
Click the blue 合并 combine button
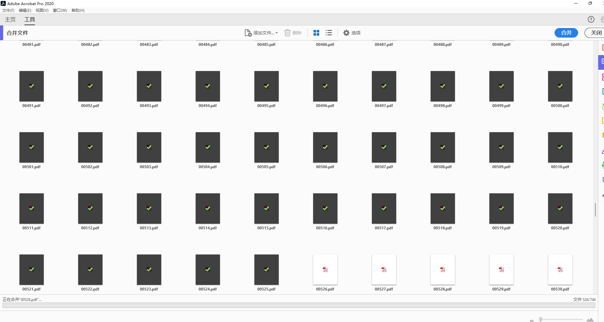coord(566,33)
